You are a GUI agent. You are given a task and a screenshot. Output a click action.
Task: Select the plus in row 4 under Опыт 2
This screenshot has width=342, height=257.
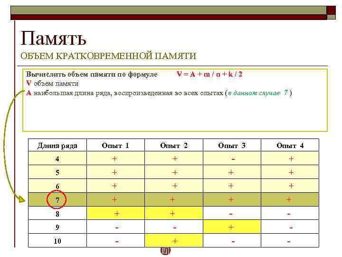pos(174,158)
